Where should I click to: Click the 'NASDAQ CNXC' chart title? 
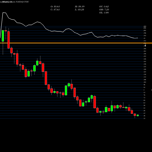click(22, 2)
